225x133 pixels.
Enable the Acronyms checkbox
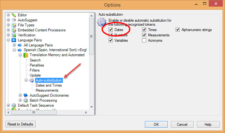[144, 40]
